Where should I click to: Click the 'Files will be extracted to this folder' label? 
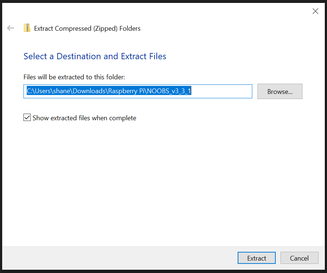point(74,77)
